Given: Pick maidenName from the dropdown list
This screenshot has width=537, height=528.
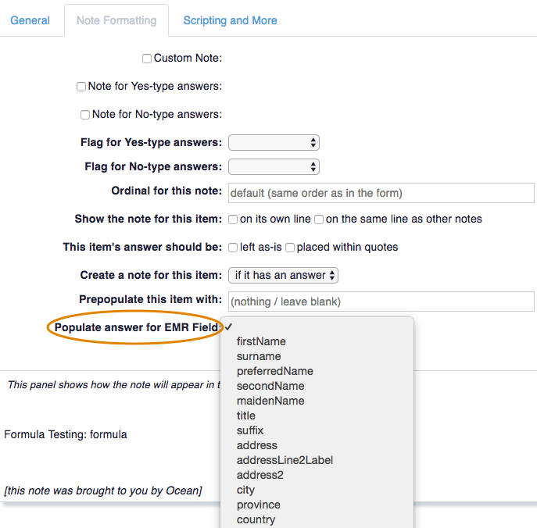Looking at the screenshot, I should pyautogui.click(x=270, y=401).
